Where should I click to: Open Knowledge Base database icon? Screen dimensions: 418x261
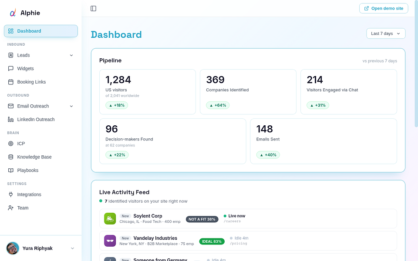(10, 157)
